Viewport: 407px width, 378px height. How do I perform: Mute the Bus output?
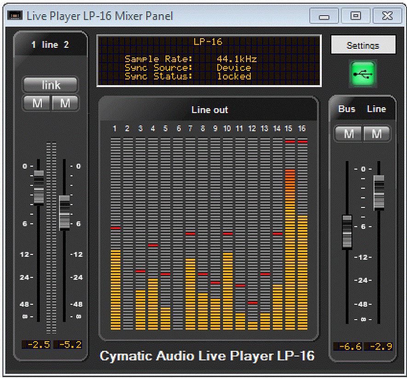tap(348, 133)
